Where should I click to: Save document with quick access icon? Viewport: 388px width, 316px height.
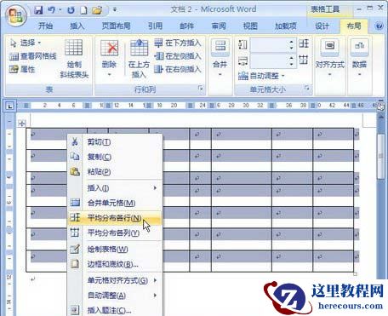point(38,10)
